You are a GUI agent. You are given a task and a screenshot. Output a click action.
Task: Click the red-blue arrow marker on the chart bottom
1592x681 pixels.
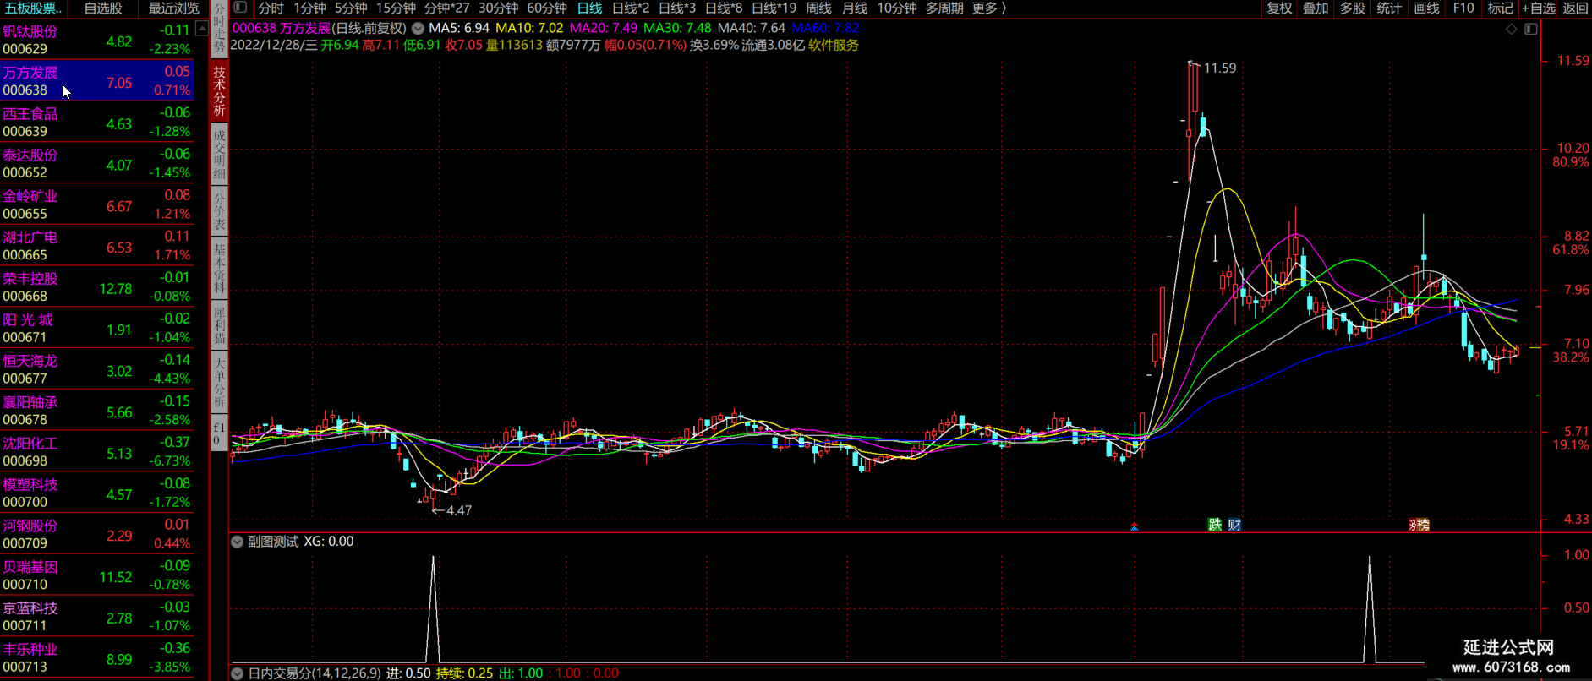1135,526
